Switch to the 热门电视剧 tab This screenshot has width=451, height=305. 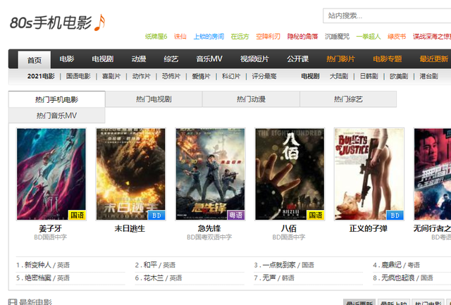point(154,99)
